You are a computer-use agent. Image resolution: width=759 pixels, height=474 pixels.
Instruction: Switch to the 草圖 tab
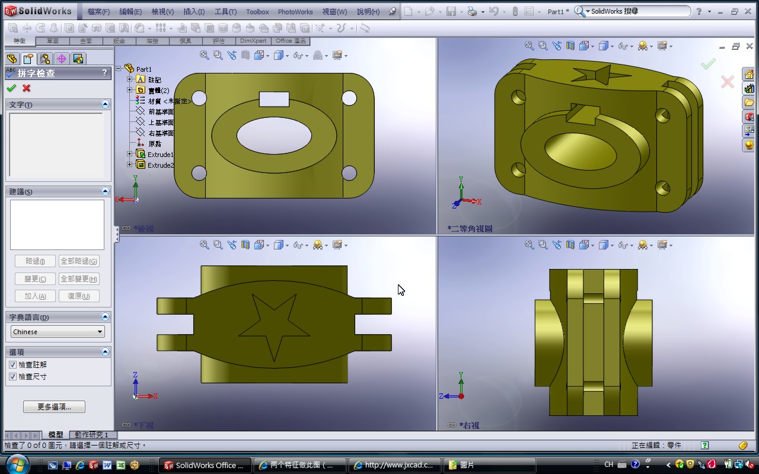pyautogui.click(x=53, y=41)
